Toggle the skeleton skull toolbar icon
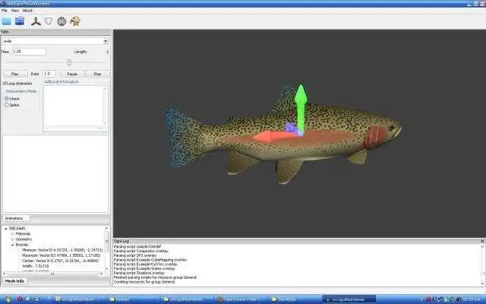The height and width of the screenshot is (304, 486). 75,21
